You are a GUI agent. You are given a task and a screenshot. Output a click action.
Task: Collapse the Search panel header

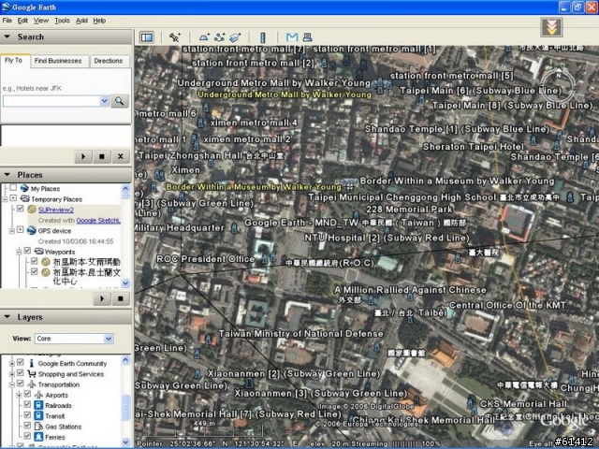[x=8, y=37]
